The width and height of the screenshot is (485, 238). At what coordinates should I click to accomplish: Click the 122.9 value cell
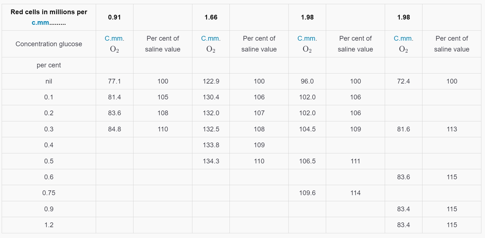211,81
